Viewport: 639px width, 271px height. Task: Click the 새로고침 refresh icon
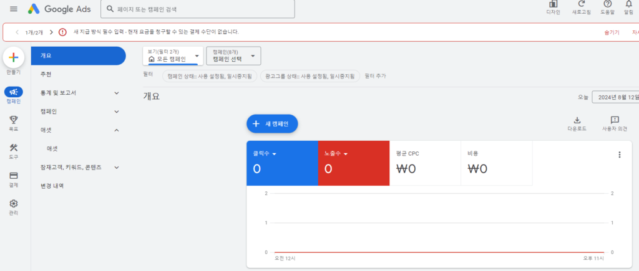coord(582,4)
